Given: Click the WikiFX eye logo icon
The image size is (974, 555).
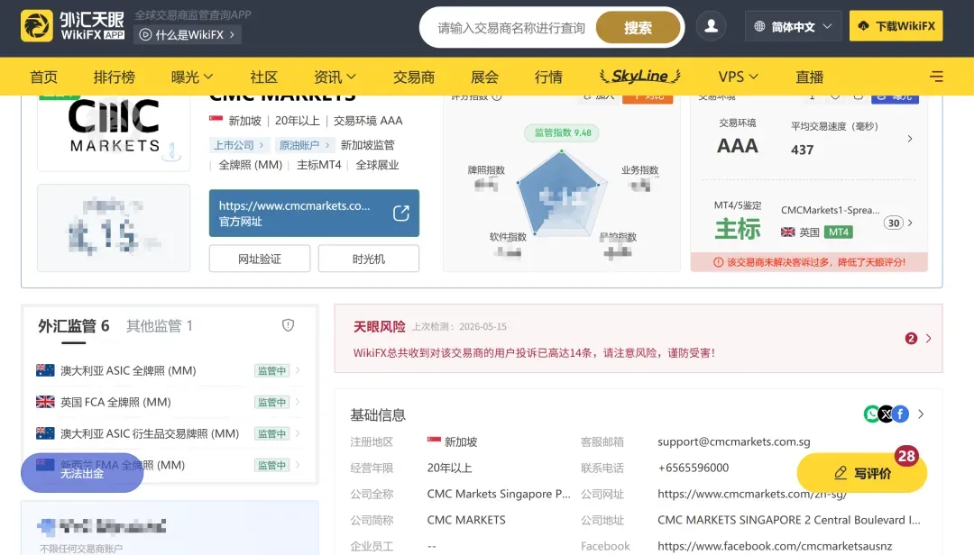Looking at the screenshot, I should point(37,25).
